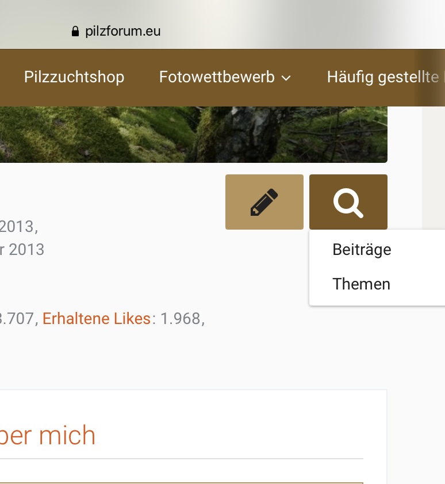Click the white dropdown panel's blank space below Themen

377,299
